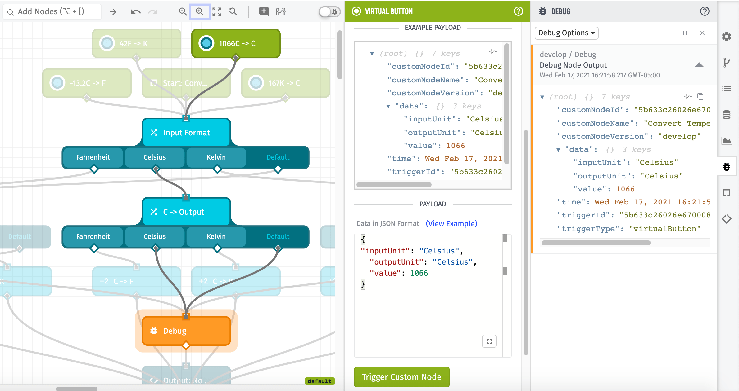Open versions branch icon in sidebar
Viewport: 739px width, 391px height.
click(726, 63)
